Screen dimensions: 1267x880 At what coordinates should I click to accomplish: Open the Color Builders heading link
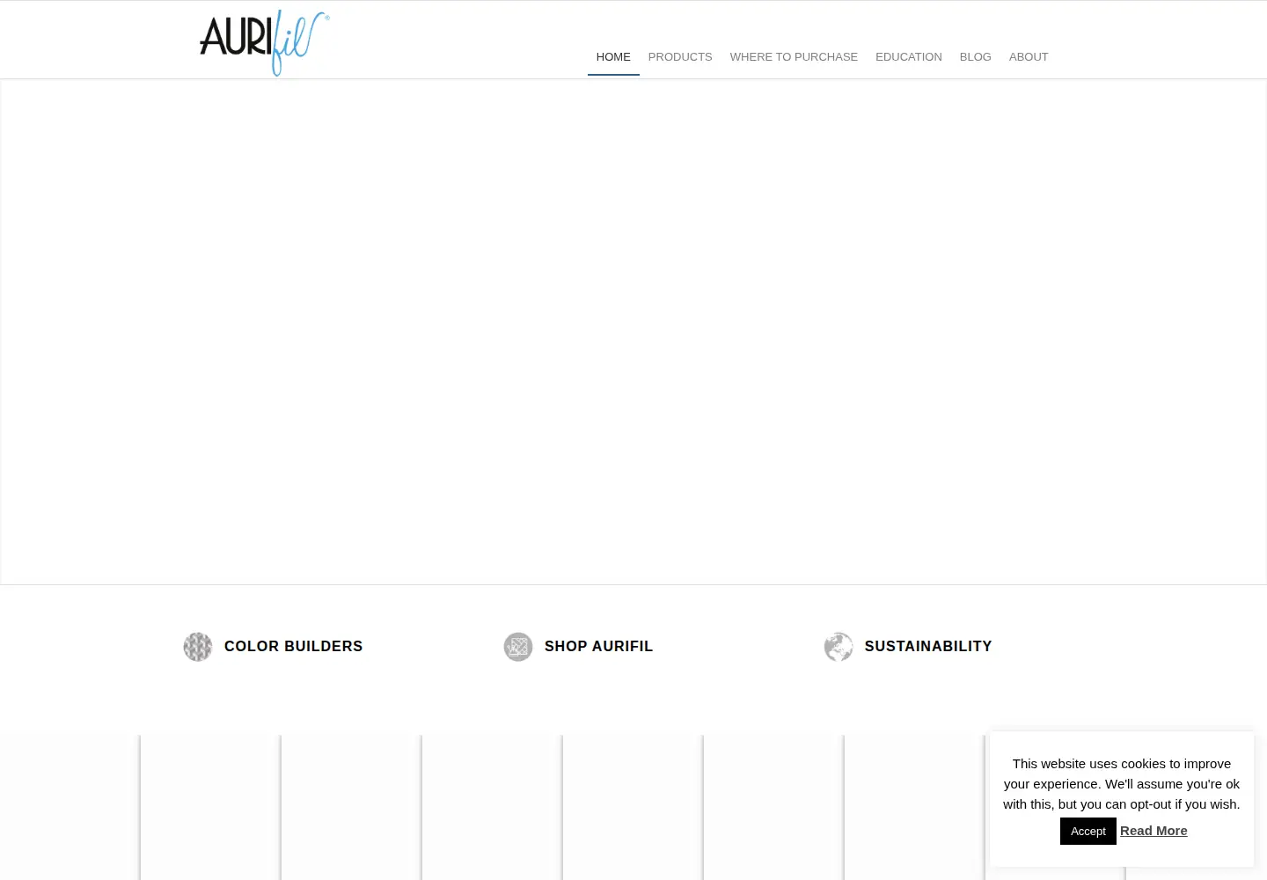pos(294,646)
